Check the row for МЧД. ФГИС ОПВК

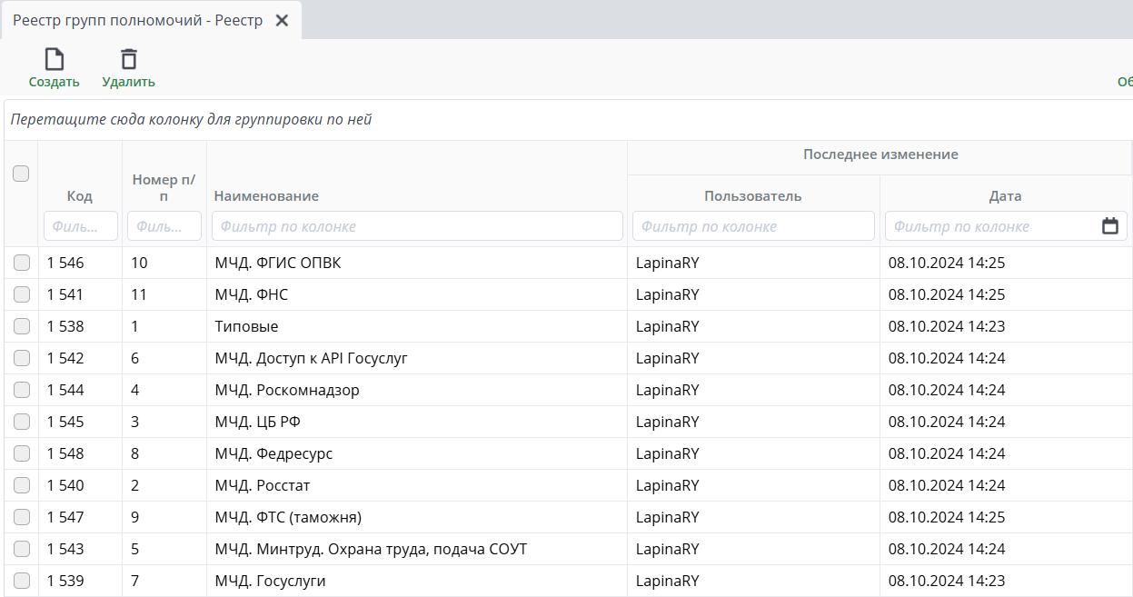22,263
